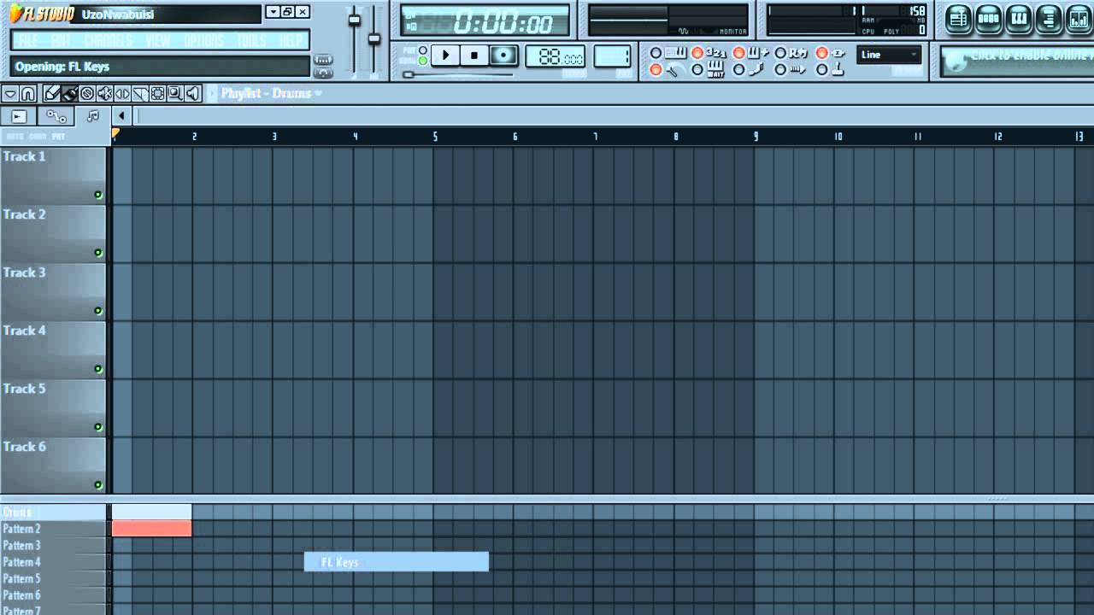Open the step sequencer window icon
Screen dimensions: 1094x615
pyautogui.click(x=988, y=18)
